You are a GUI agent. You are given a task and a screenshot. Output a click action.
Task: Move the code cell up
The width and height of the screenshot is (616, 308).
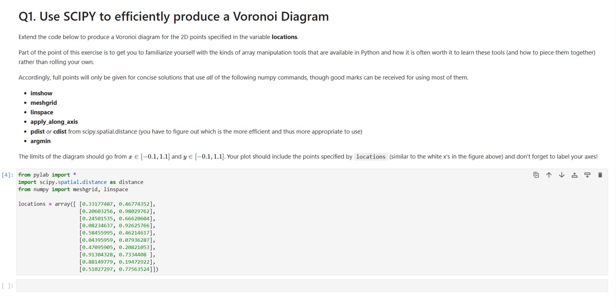point(549,175)
